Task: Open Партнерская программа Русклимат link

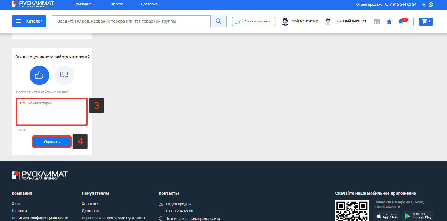Action: 113,218
